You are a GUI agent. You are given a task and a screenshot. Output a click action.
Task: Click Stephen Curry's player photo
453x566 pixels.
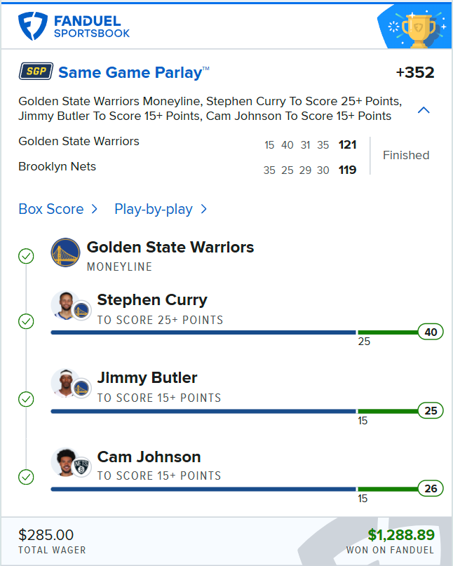pos(64,305)
